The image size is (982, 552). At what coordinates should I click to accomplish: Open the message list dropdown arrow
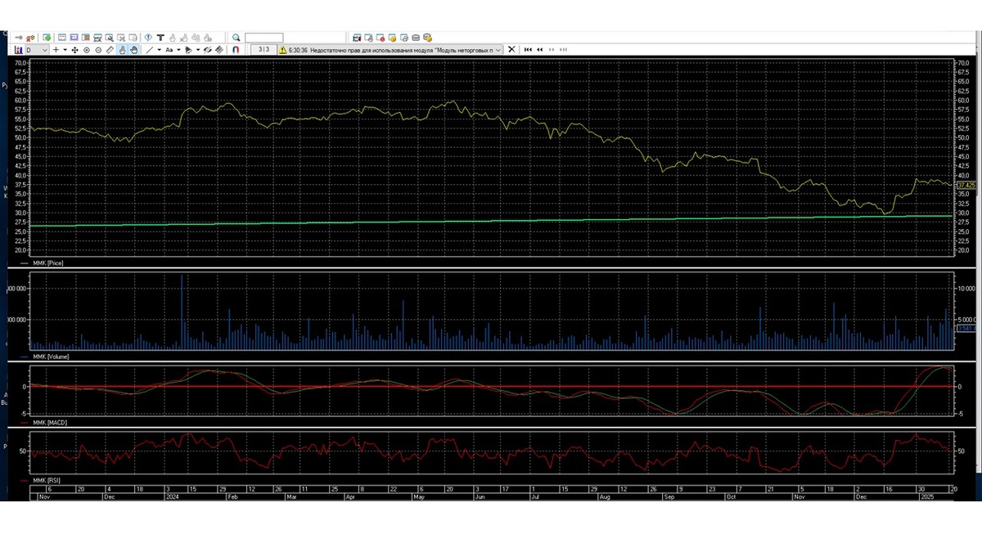click(x=498, y=50)
